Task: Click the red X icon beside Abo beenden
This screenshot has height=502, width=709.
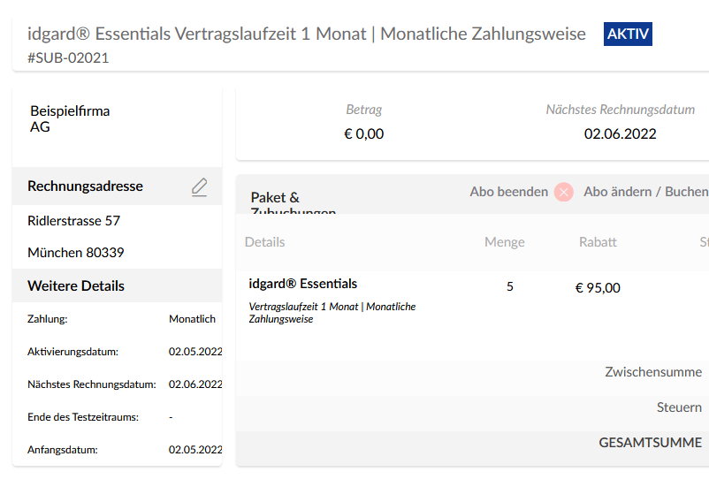Action: 563,192
